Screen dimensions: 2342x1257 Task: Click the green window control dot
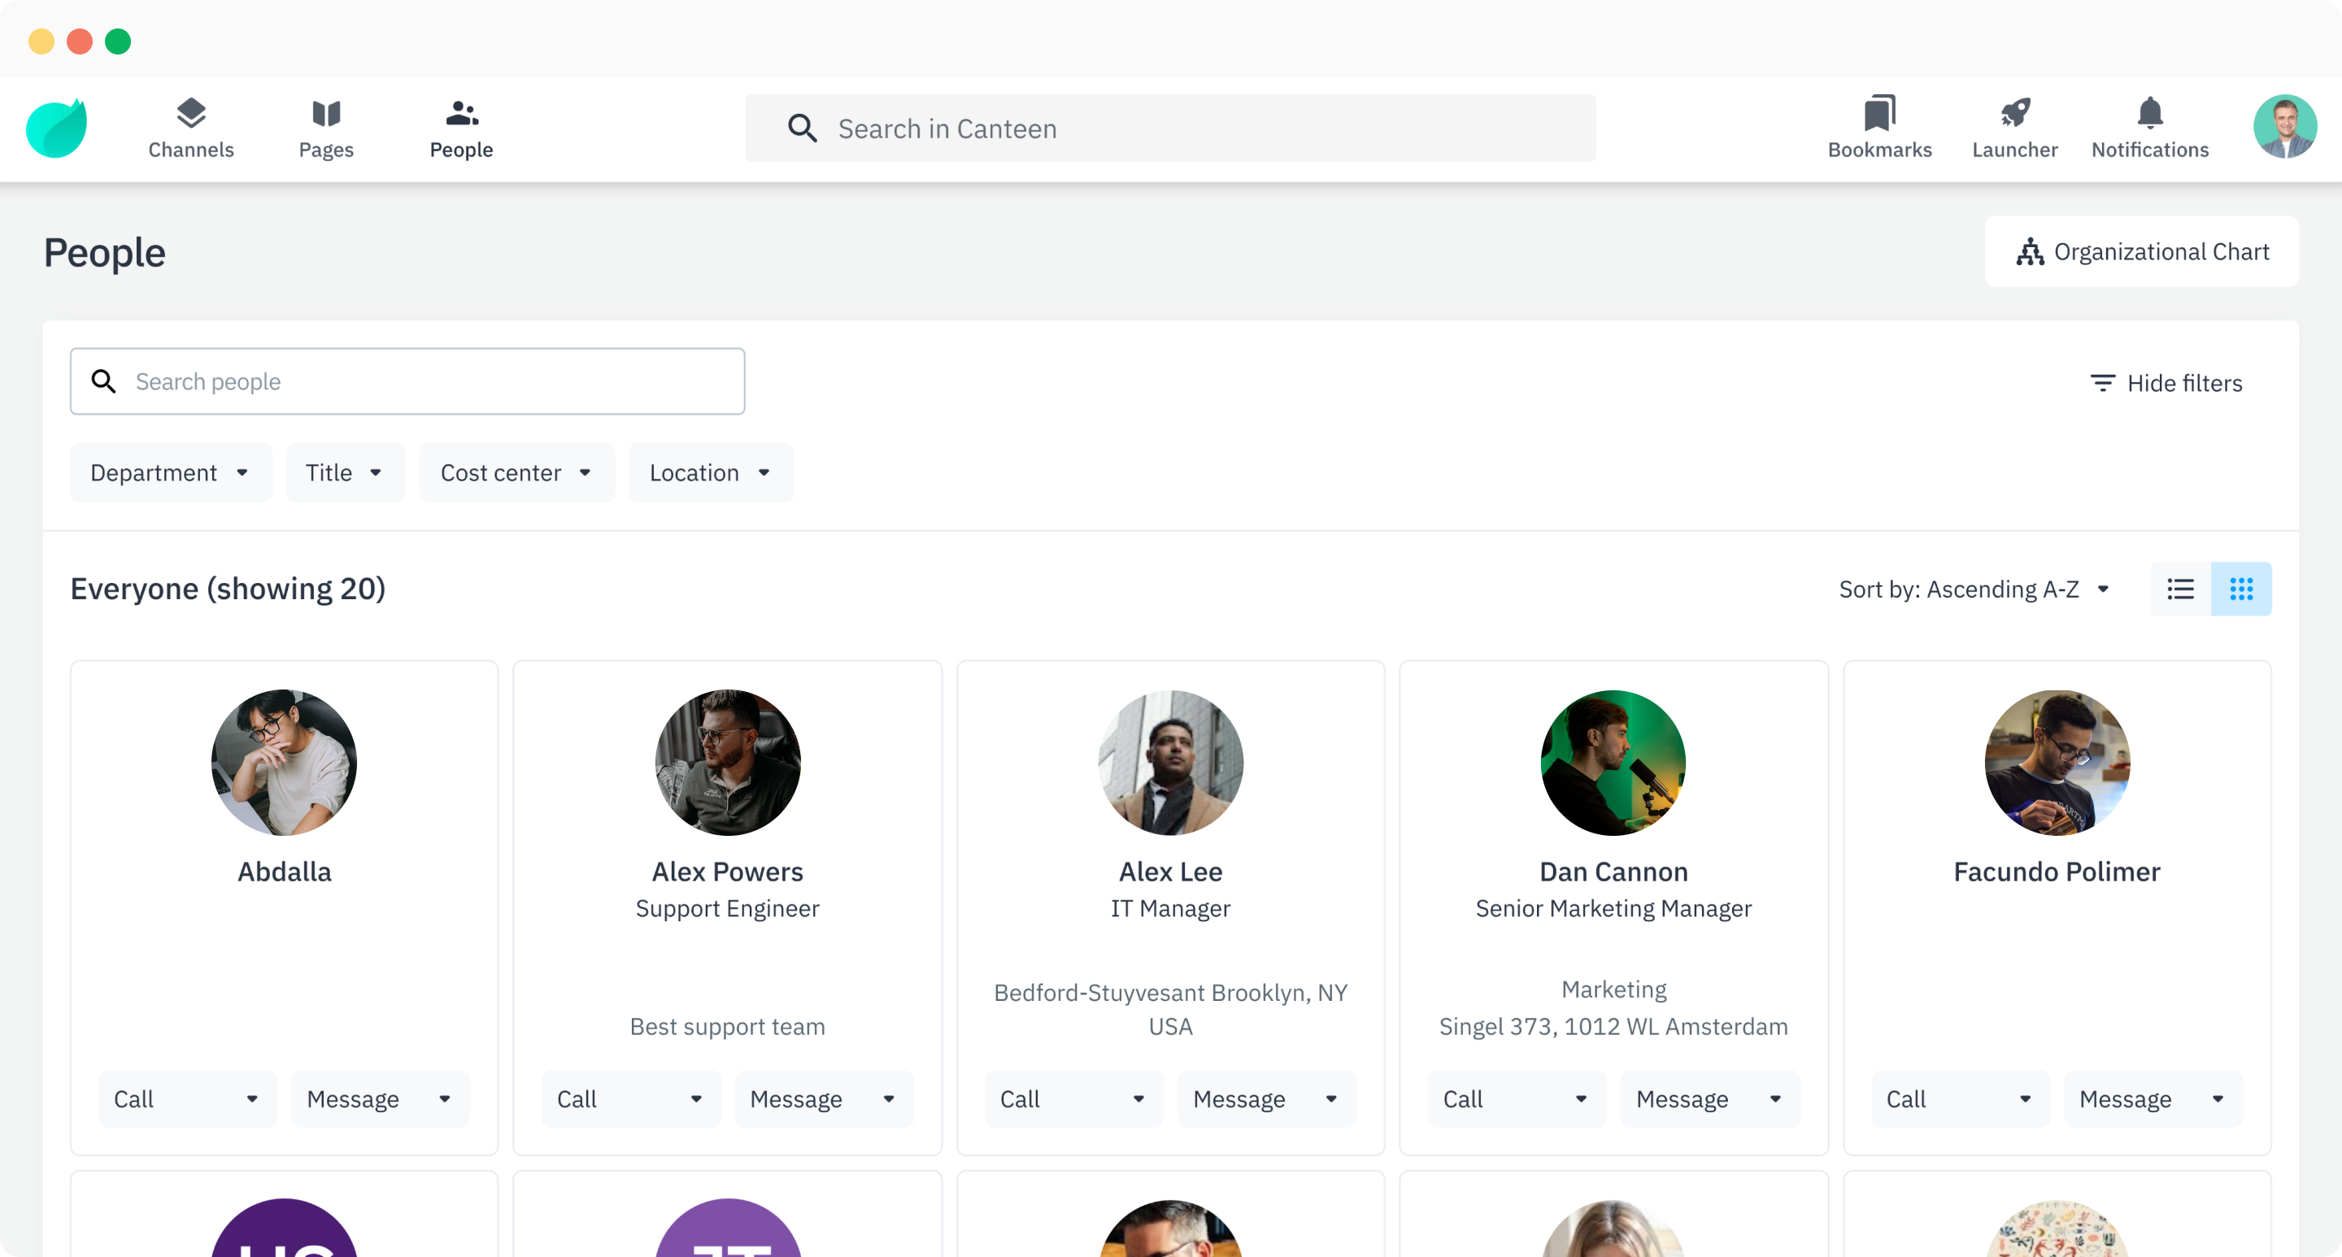118,41
